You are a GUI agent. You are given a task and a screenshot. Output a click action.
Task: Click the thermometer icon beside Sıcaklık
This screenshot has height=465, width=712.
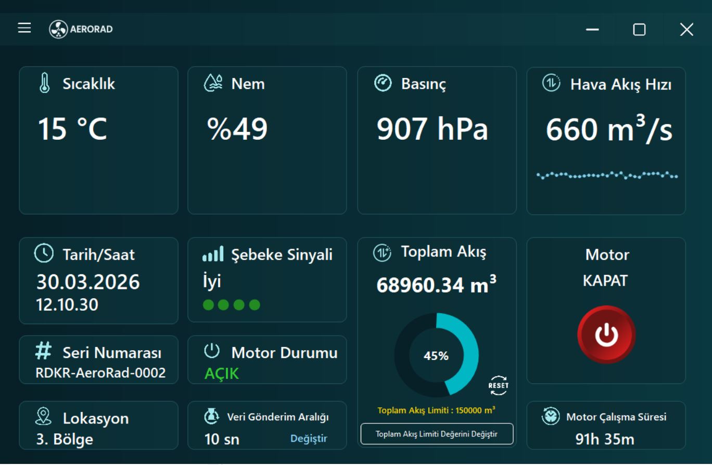point(45,83)
